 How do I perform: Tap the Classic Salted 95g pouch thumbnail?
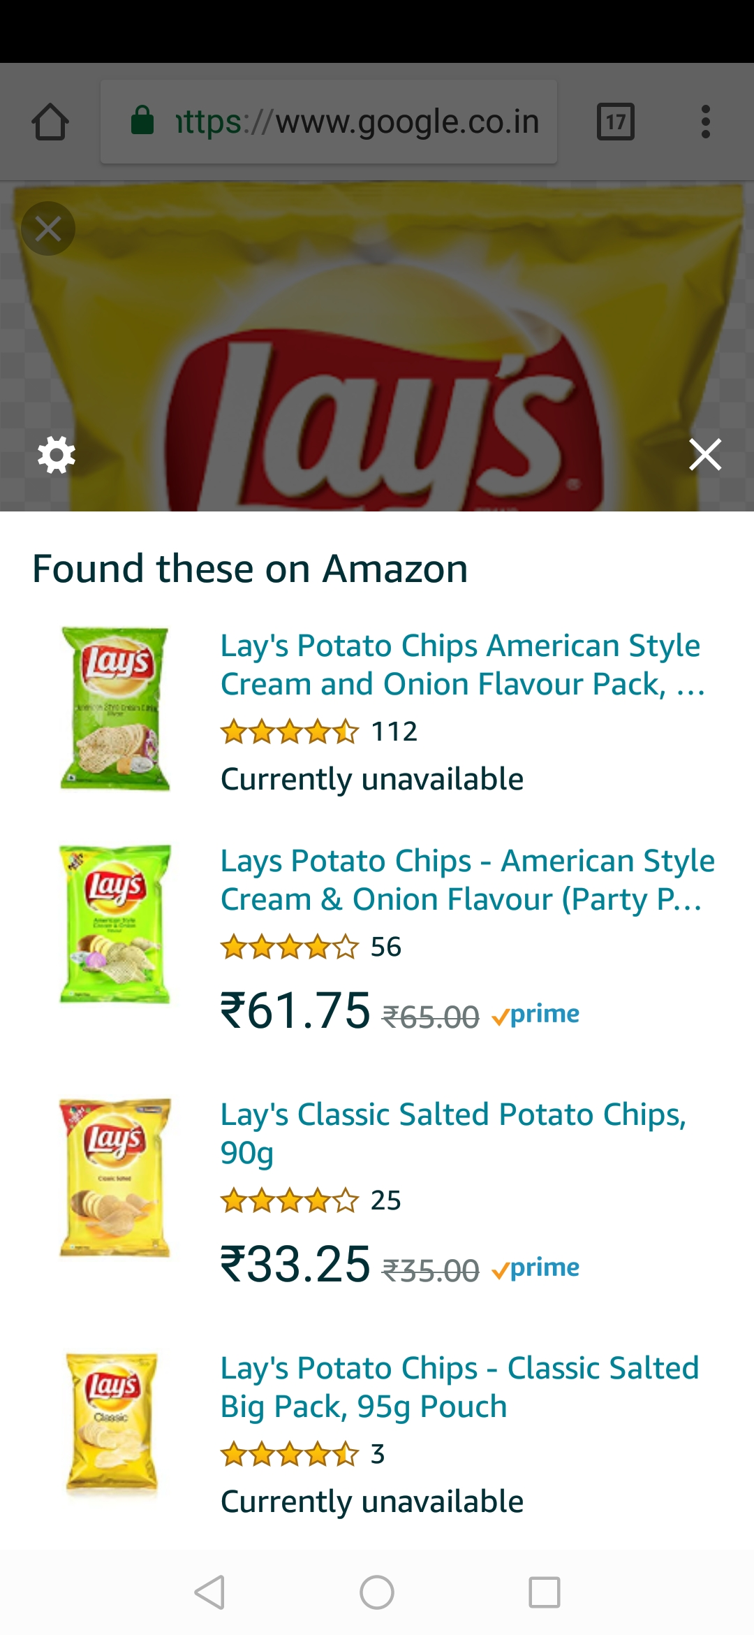(x=112, y=1423)
